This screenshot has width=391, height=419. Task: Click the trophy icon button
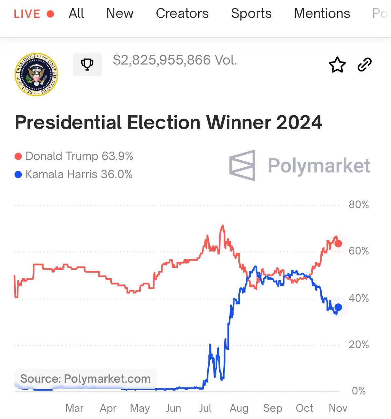87,64
